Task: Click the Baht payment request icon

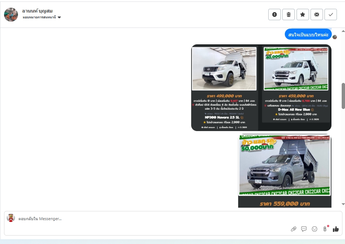Action: (x=325, y=229)
